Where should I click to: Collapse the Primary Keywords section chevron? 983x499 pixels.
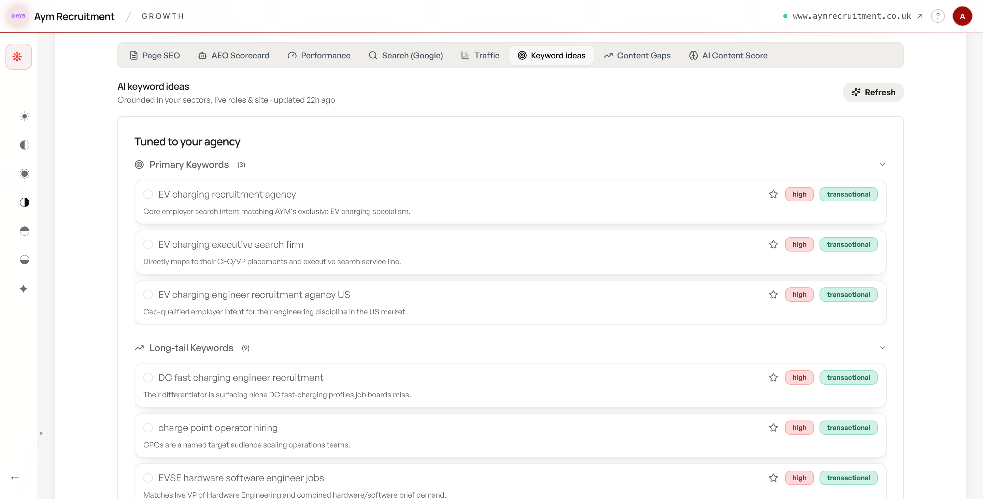(882, 165)
